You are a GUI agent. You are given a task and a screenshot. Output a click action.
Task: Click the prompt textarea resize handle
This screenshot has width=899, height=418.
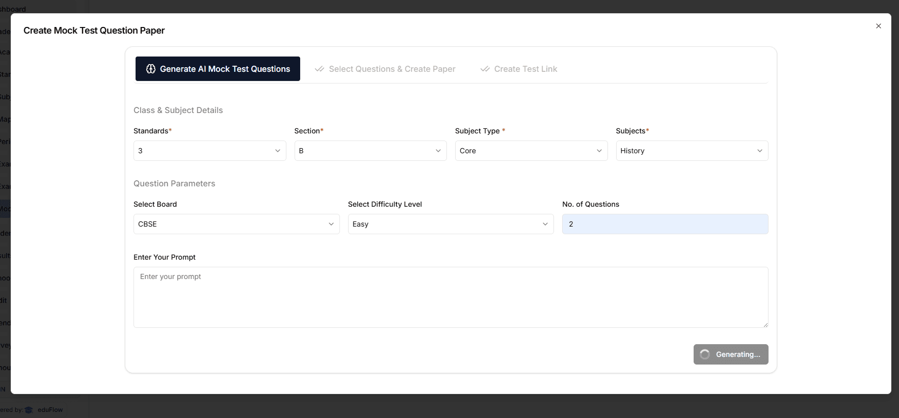[765, 324]
